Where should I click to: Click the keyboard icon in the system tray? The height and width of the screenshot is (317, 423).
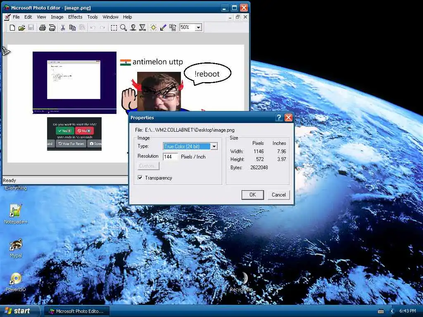click(x=381, y=311)
